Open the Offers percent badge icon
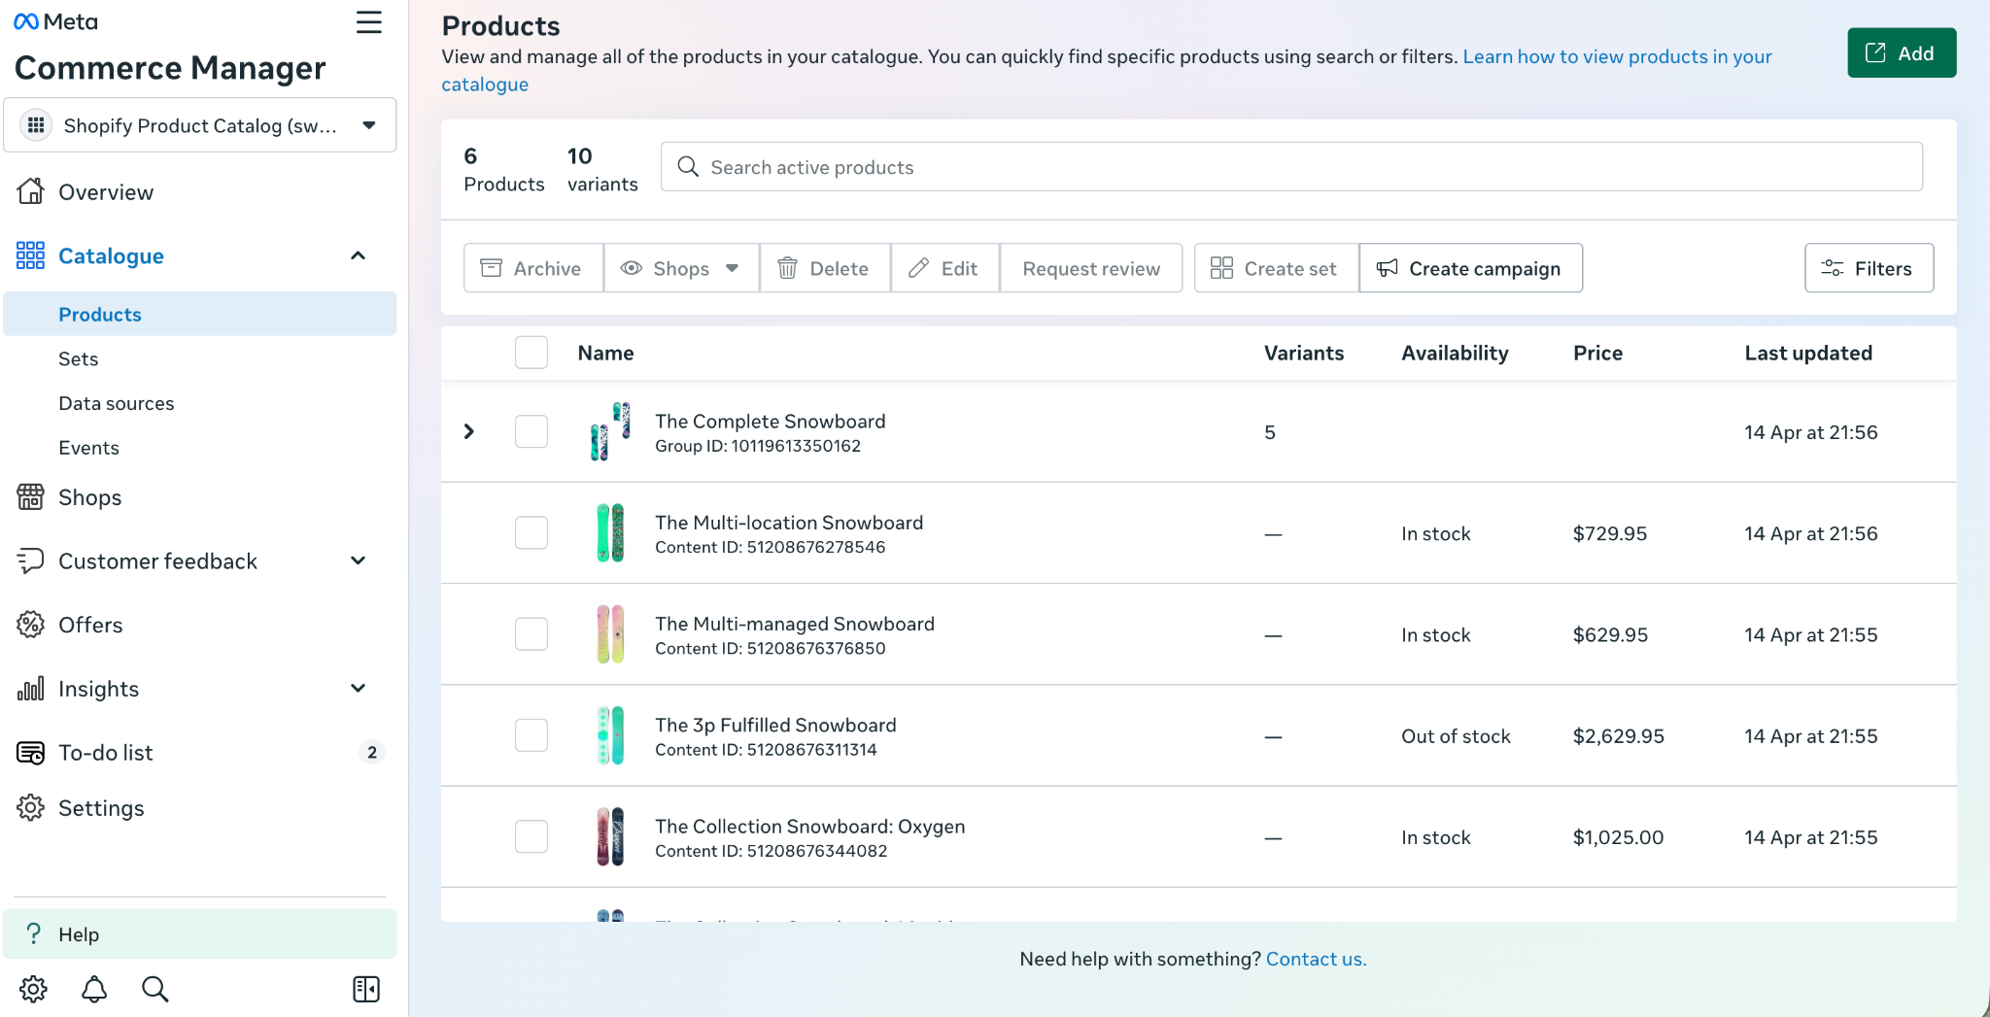The image size is (1990, 1017). [x=30, y=625]
